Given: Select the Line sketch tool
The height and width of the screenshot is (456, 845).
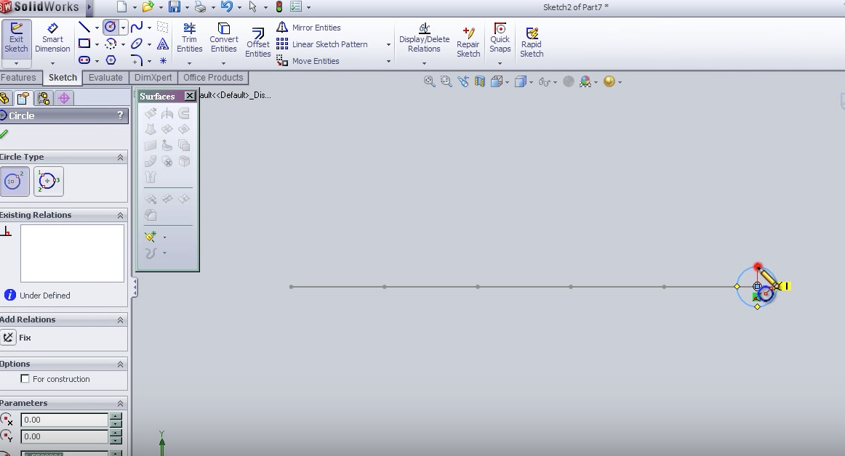Looking at the screenshot, I should pyautogui.click(x=84, y=28).
